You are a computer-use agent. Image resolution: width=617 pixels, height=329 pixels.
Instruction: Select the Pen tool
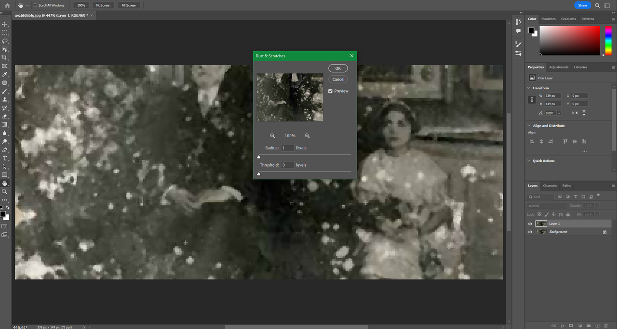[x=5, y=150]
